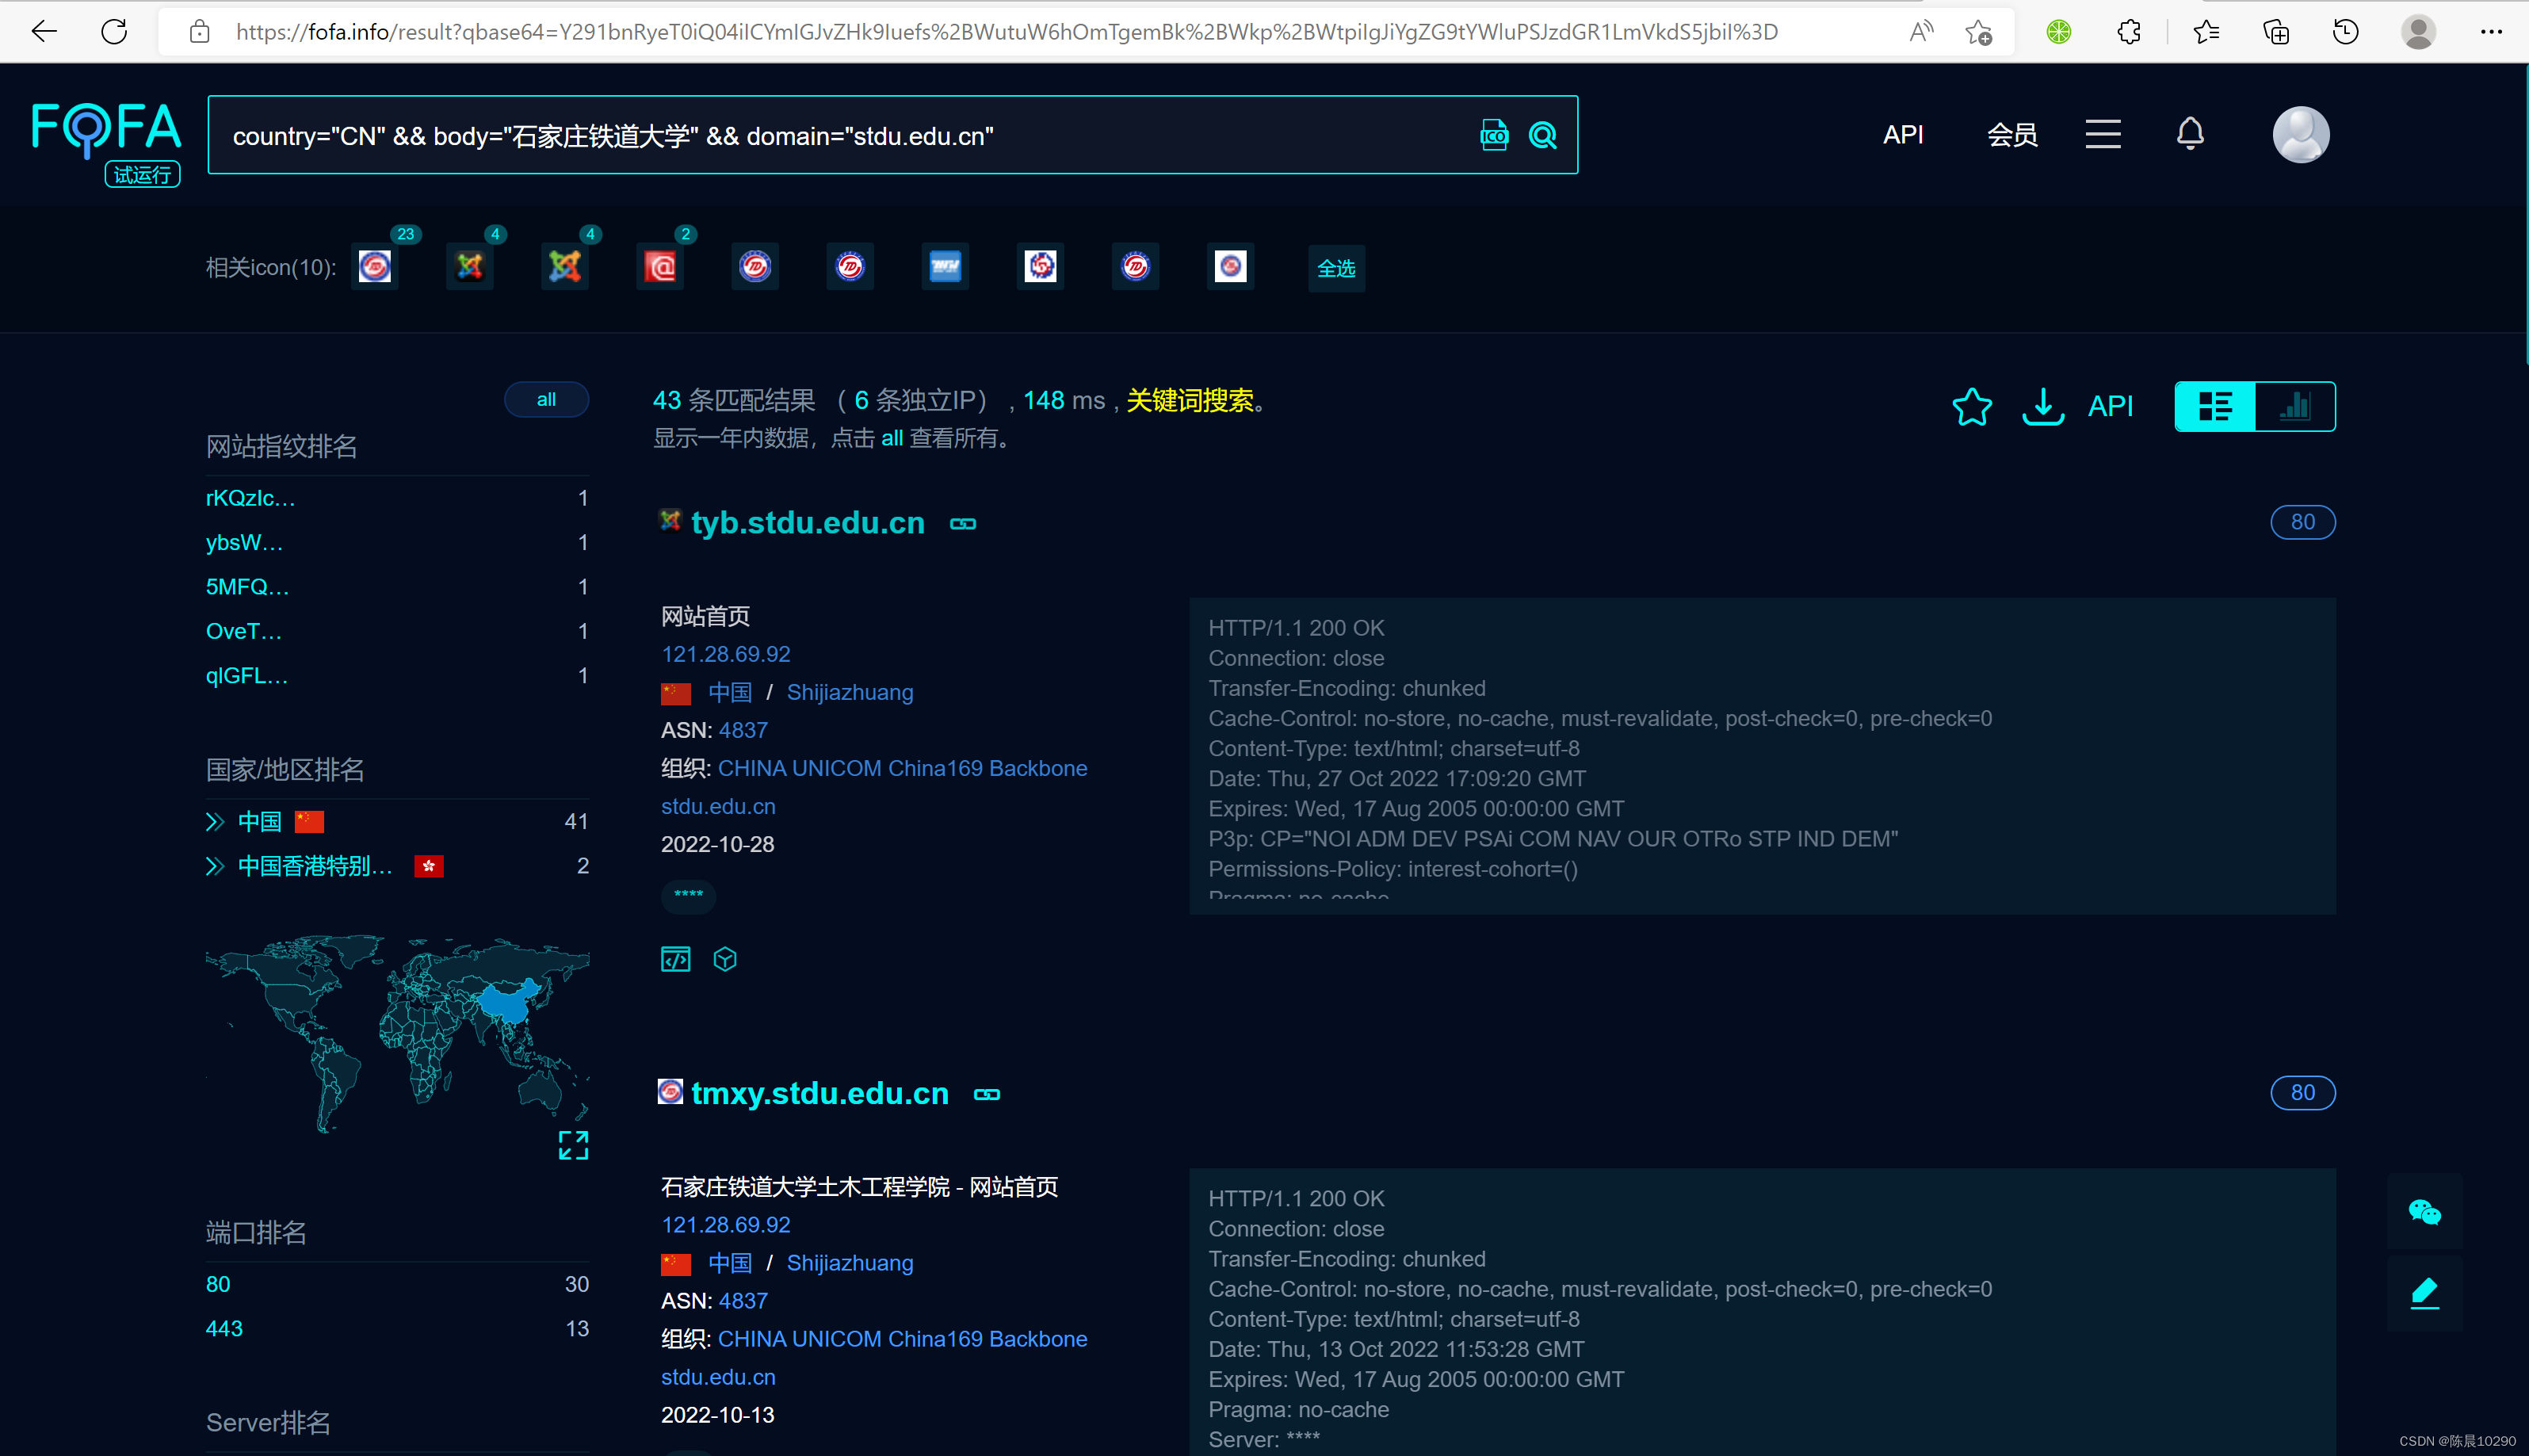Open the API menu item in header

click(x=1902, y=134)
